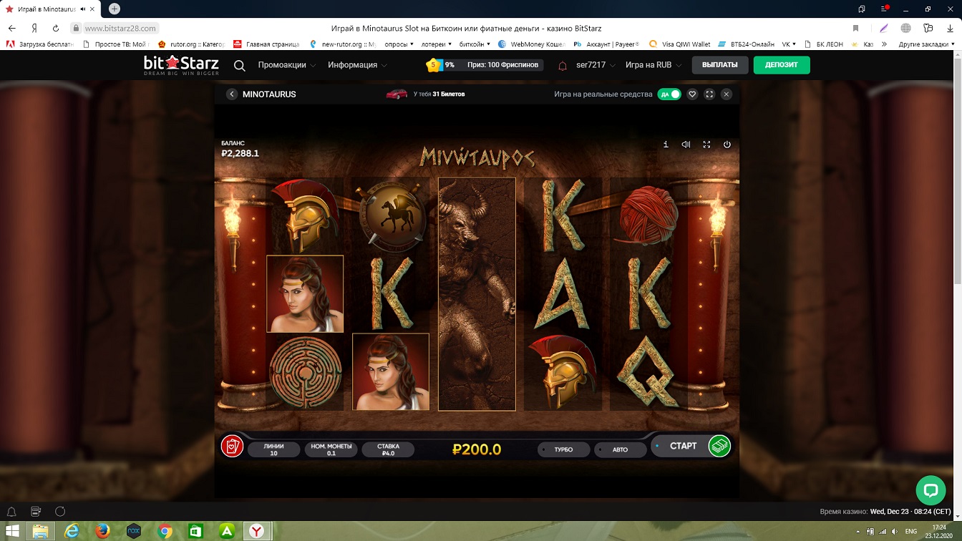Click the bell icon in bottom bar
The width and height of the screenshot is (962, 541).
(11, 512)
